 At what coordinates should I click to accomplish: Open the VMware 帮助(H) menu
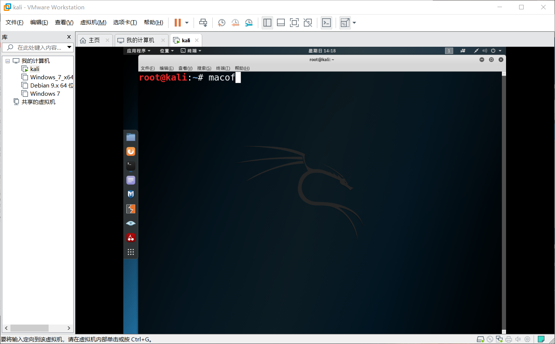pos(154,22)
